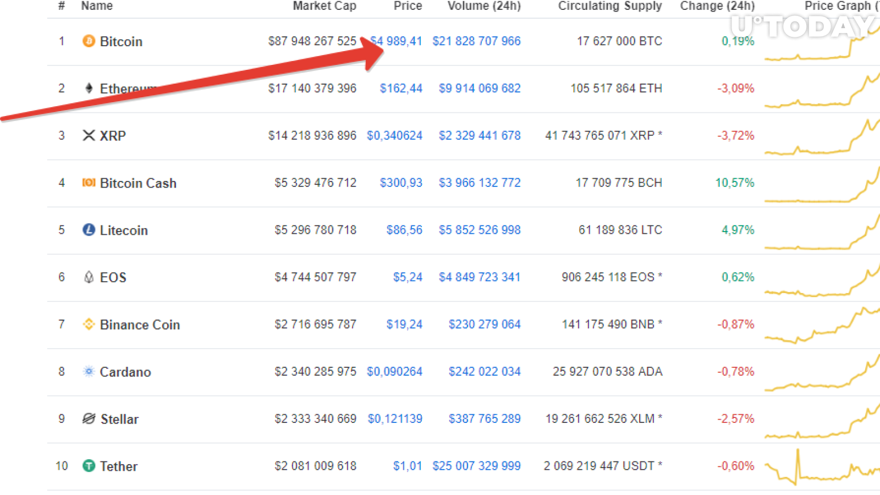This screenshot has height=495, width=880.
Task: Open the Bitcoin Cash coin page
Action: click(x=138, y=183)
